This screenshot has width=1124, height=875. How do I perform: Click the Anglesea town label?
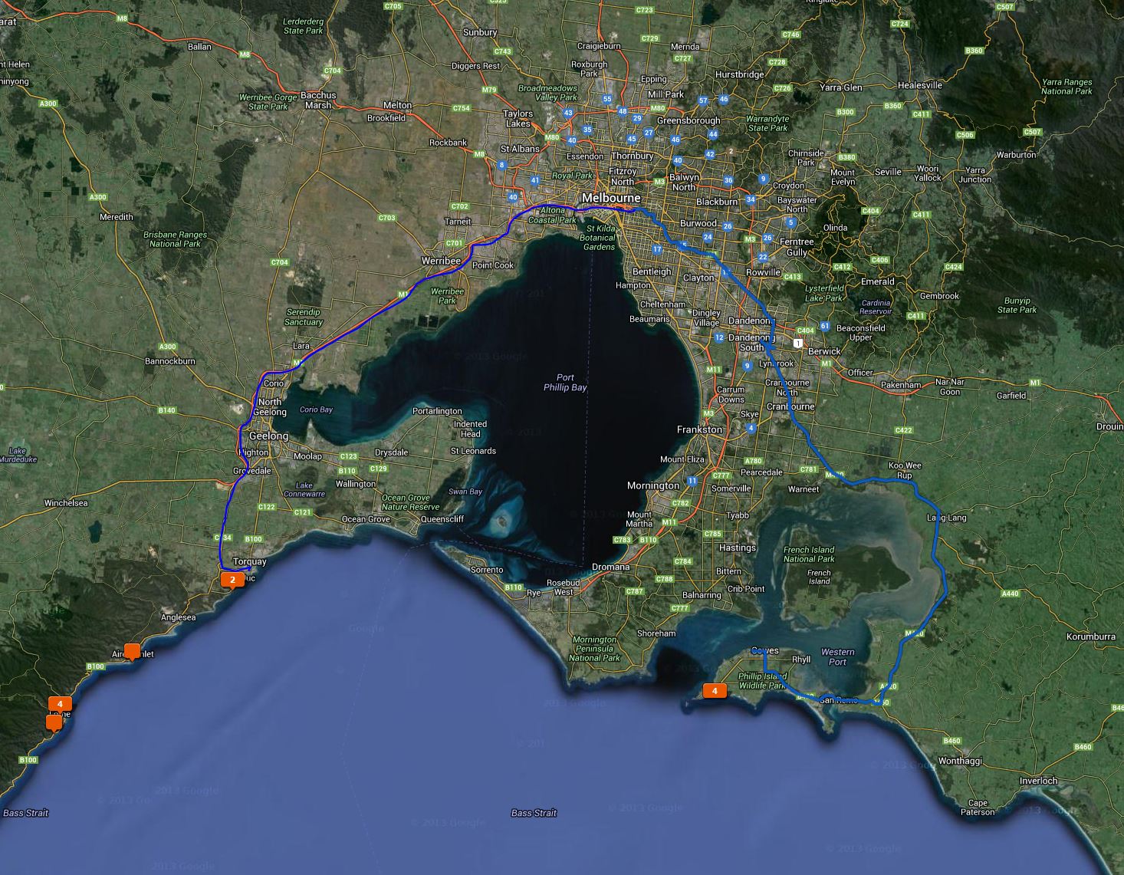coord(178,617)
